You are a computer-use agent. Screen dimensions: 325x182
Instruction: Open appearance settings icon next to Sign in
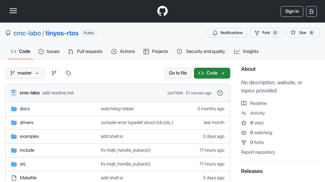click(x=311, y=11)
